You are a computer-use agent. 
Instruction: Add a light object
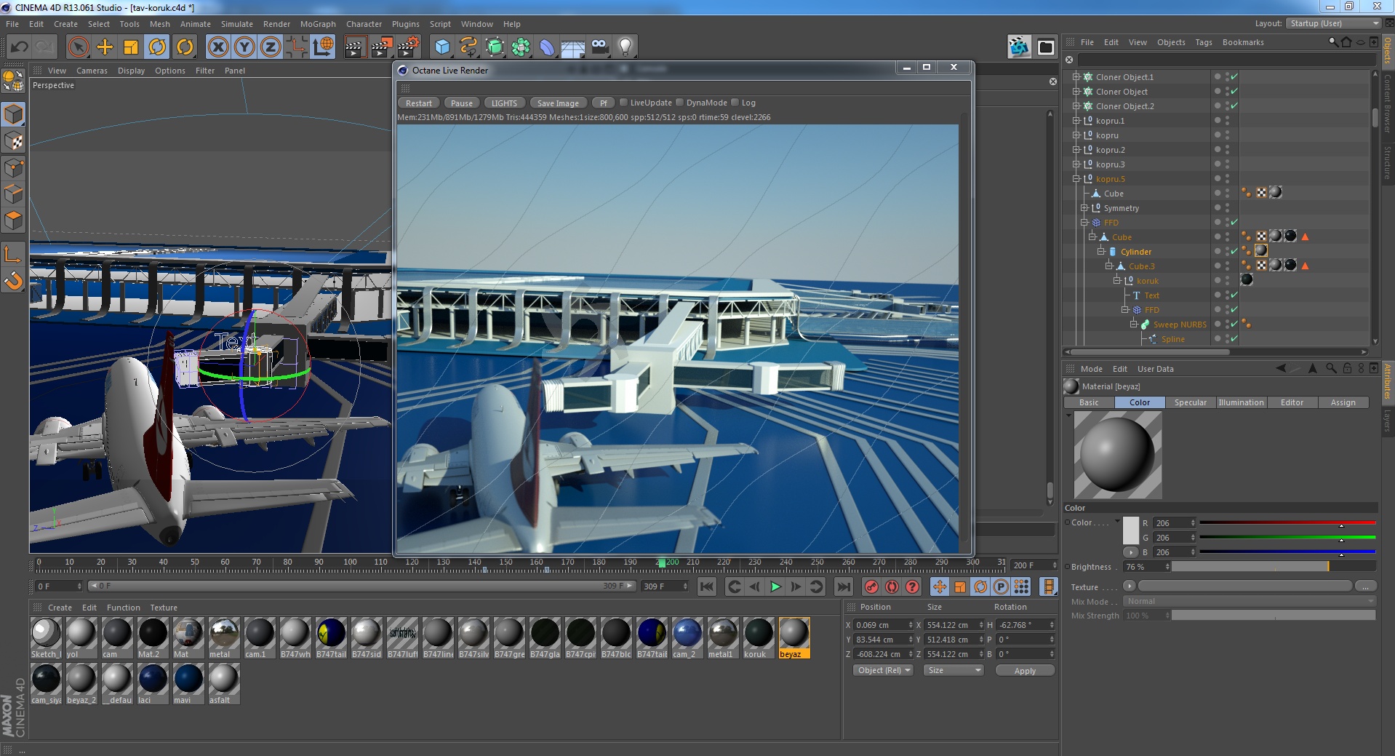pyautogui.click(x=625, y=47)
